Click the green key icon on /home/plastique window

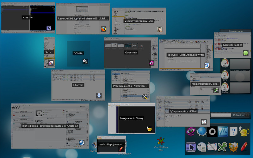point(216,90)
